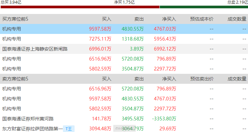Click the buy amount 7275.11万

click(x=100, y=39)
